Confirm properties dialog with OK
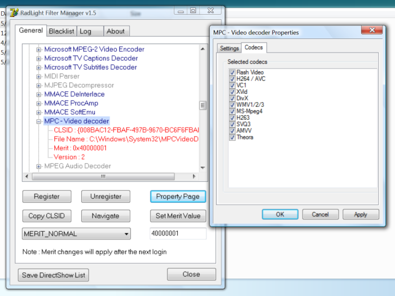This screenshot has width=395, height=296. click(280, 214)
